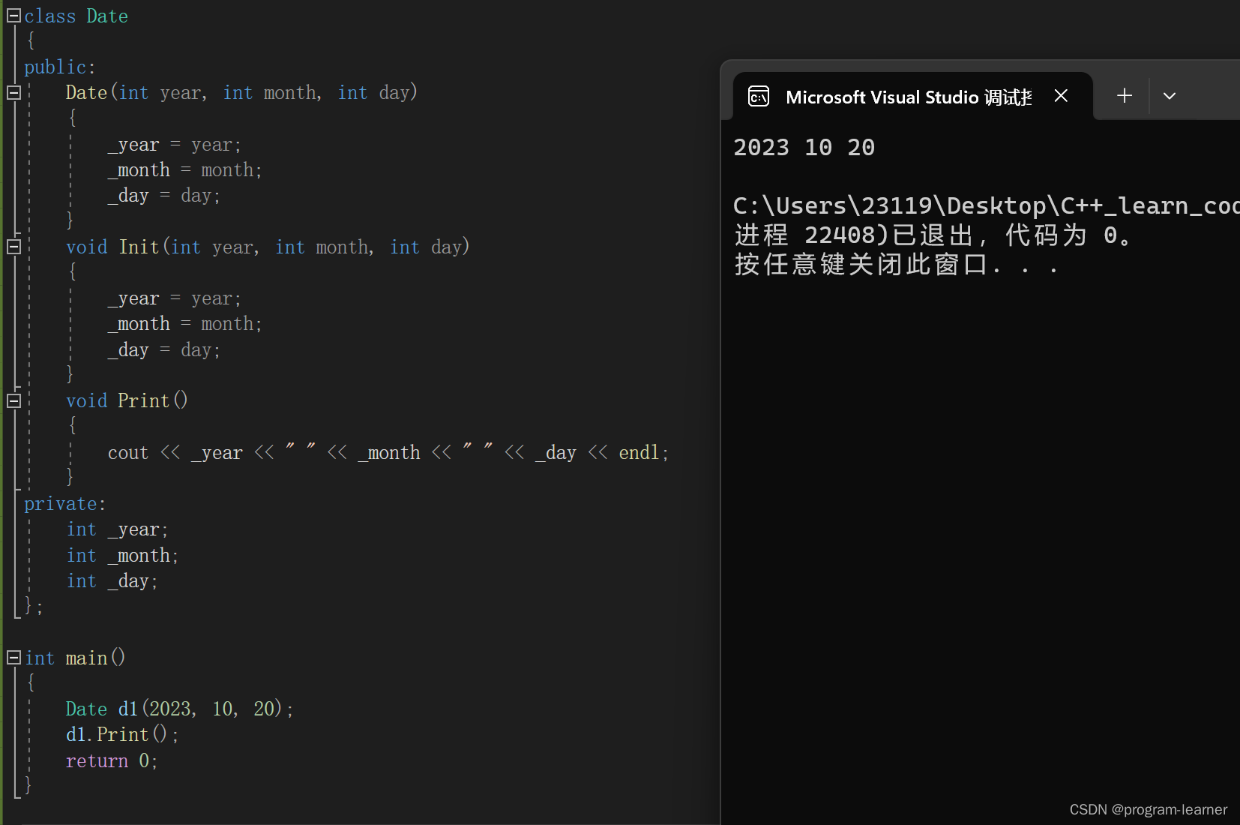Click the 'void Print()' function signature

click(127, 400)
